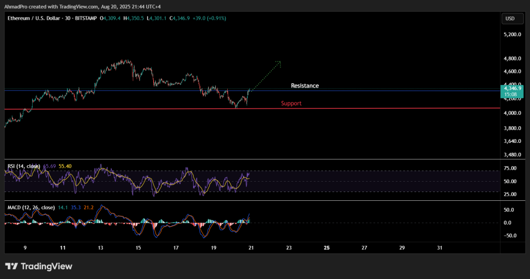Viewport: 530px width, 279px height.
Task: Click the red Support text label
Action: pyautogui.click(x=291, y=104)
